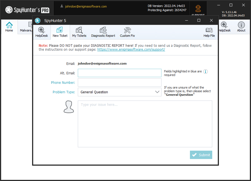
Task: Open the Diagnostic Report section
Action: pos(103,32)
